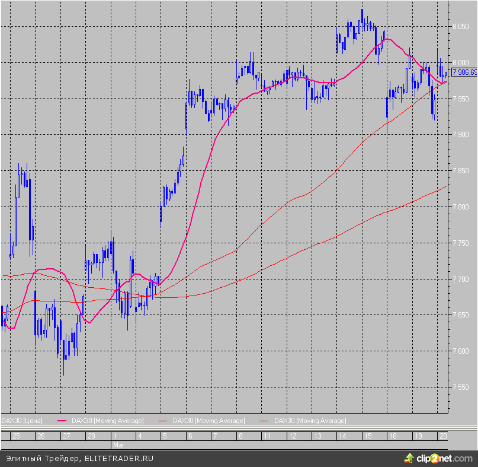Select the current price tag 7 986,69
The image size is (478, 467).
pyautogui.click(x=464, y=72)
